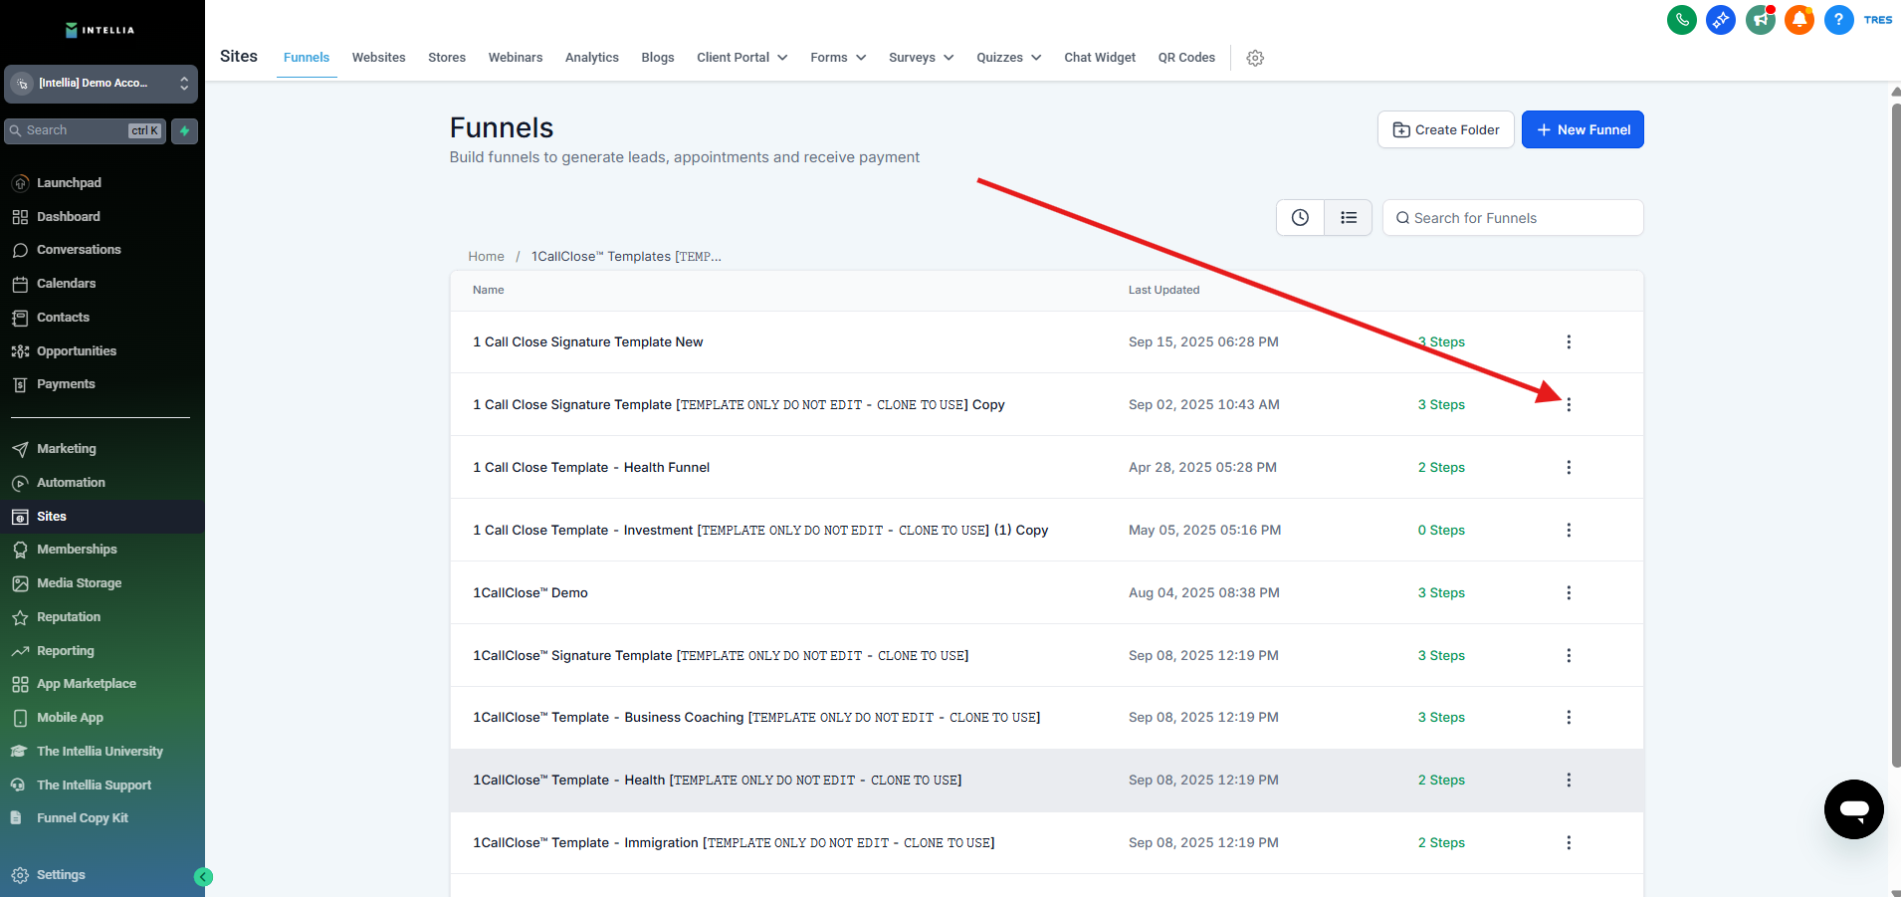
Task: Open three-dot menu for Business Coaching row
Action: (1569, 718)
